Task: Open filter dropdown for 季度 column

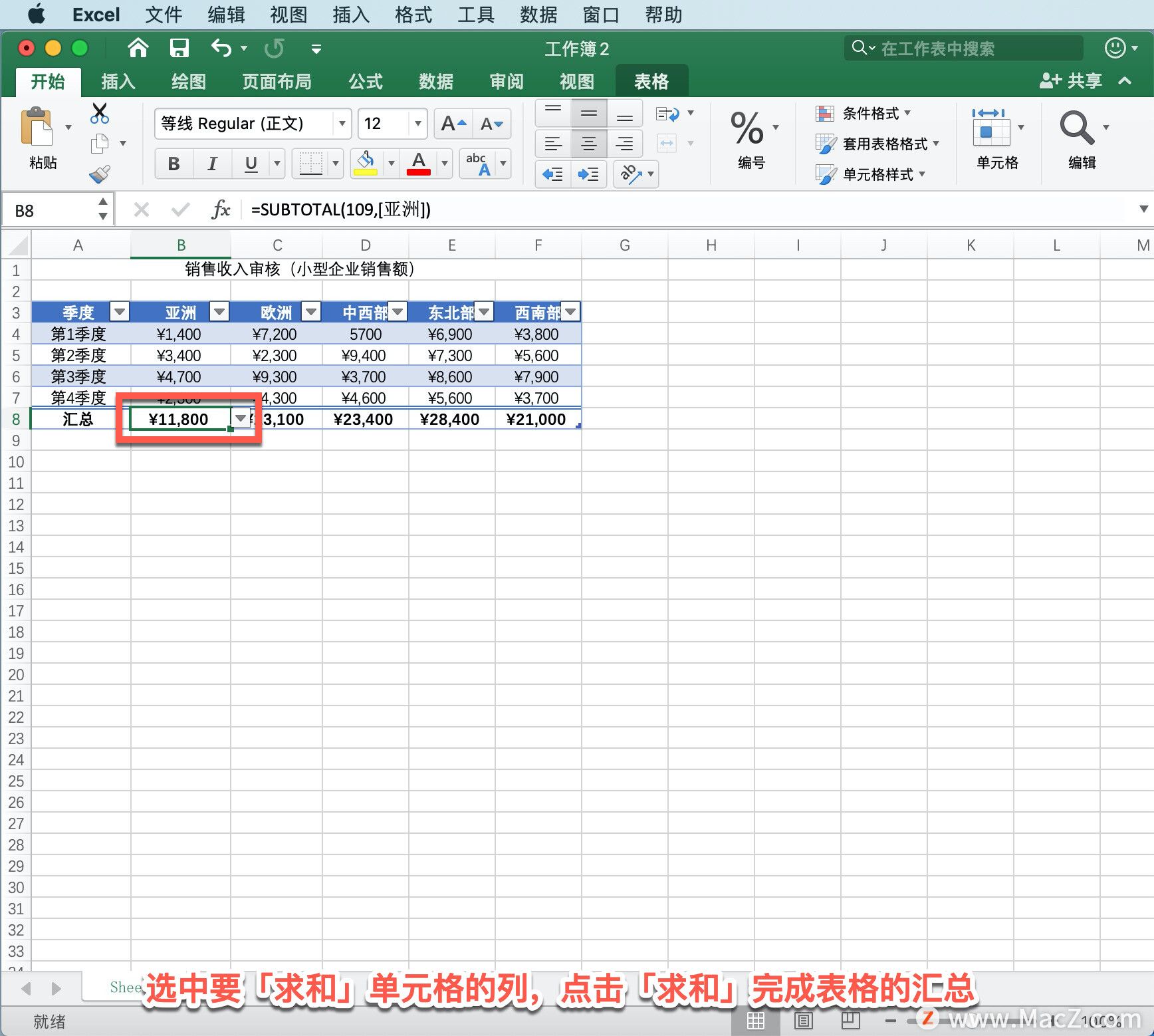Action: (120, 311)
